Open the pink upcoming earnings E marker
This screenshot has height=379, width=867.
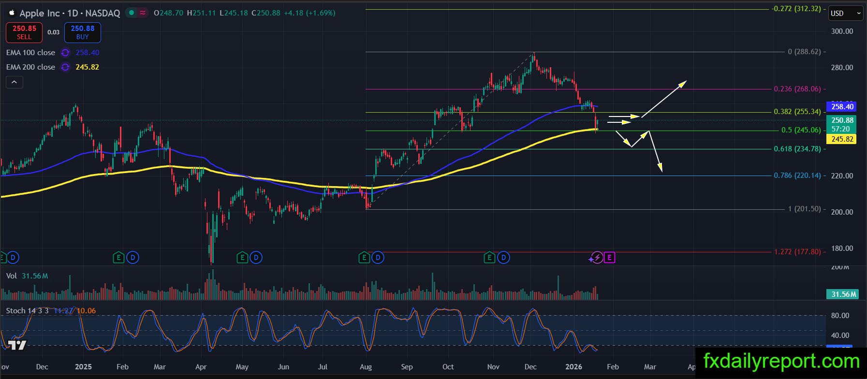pos(609,258)
